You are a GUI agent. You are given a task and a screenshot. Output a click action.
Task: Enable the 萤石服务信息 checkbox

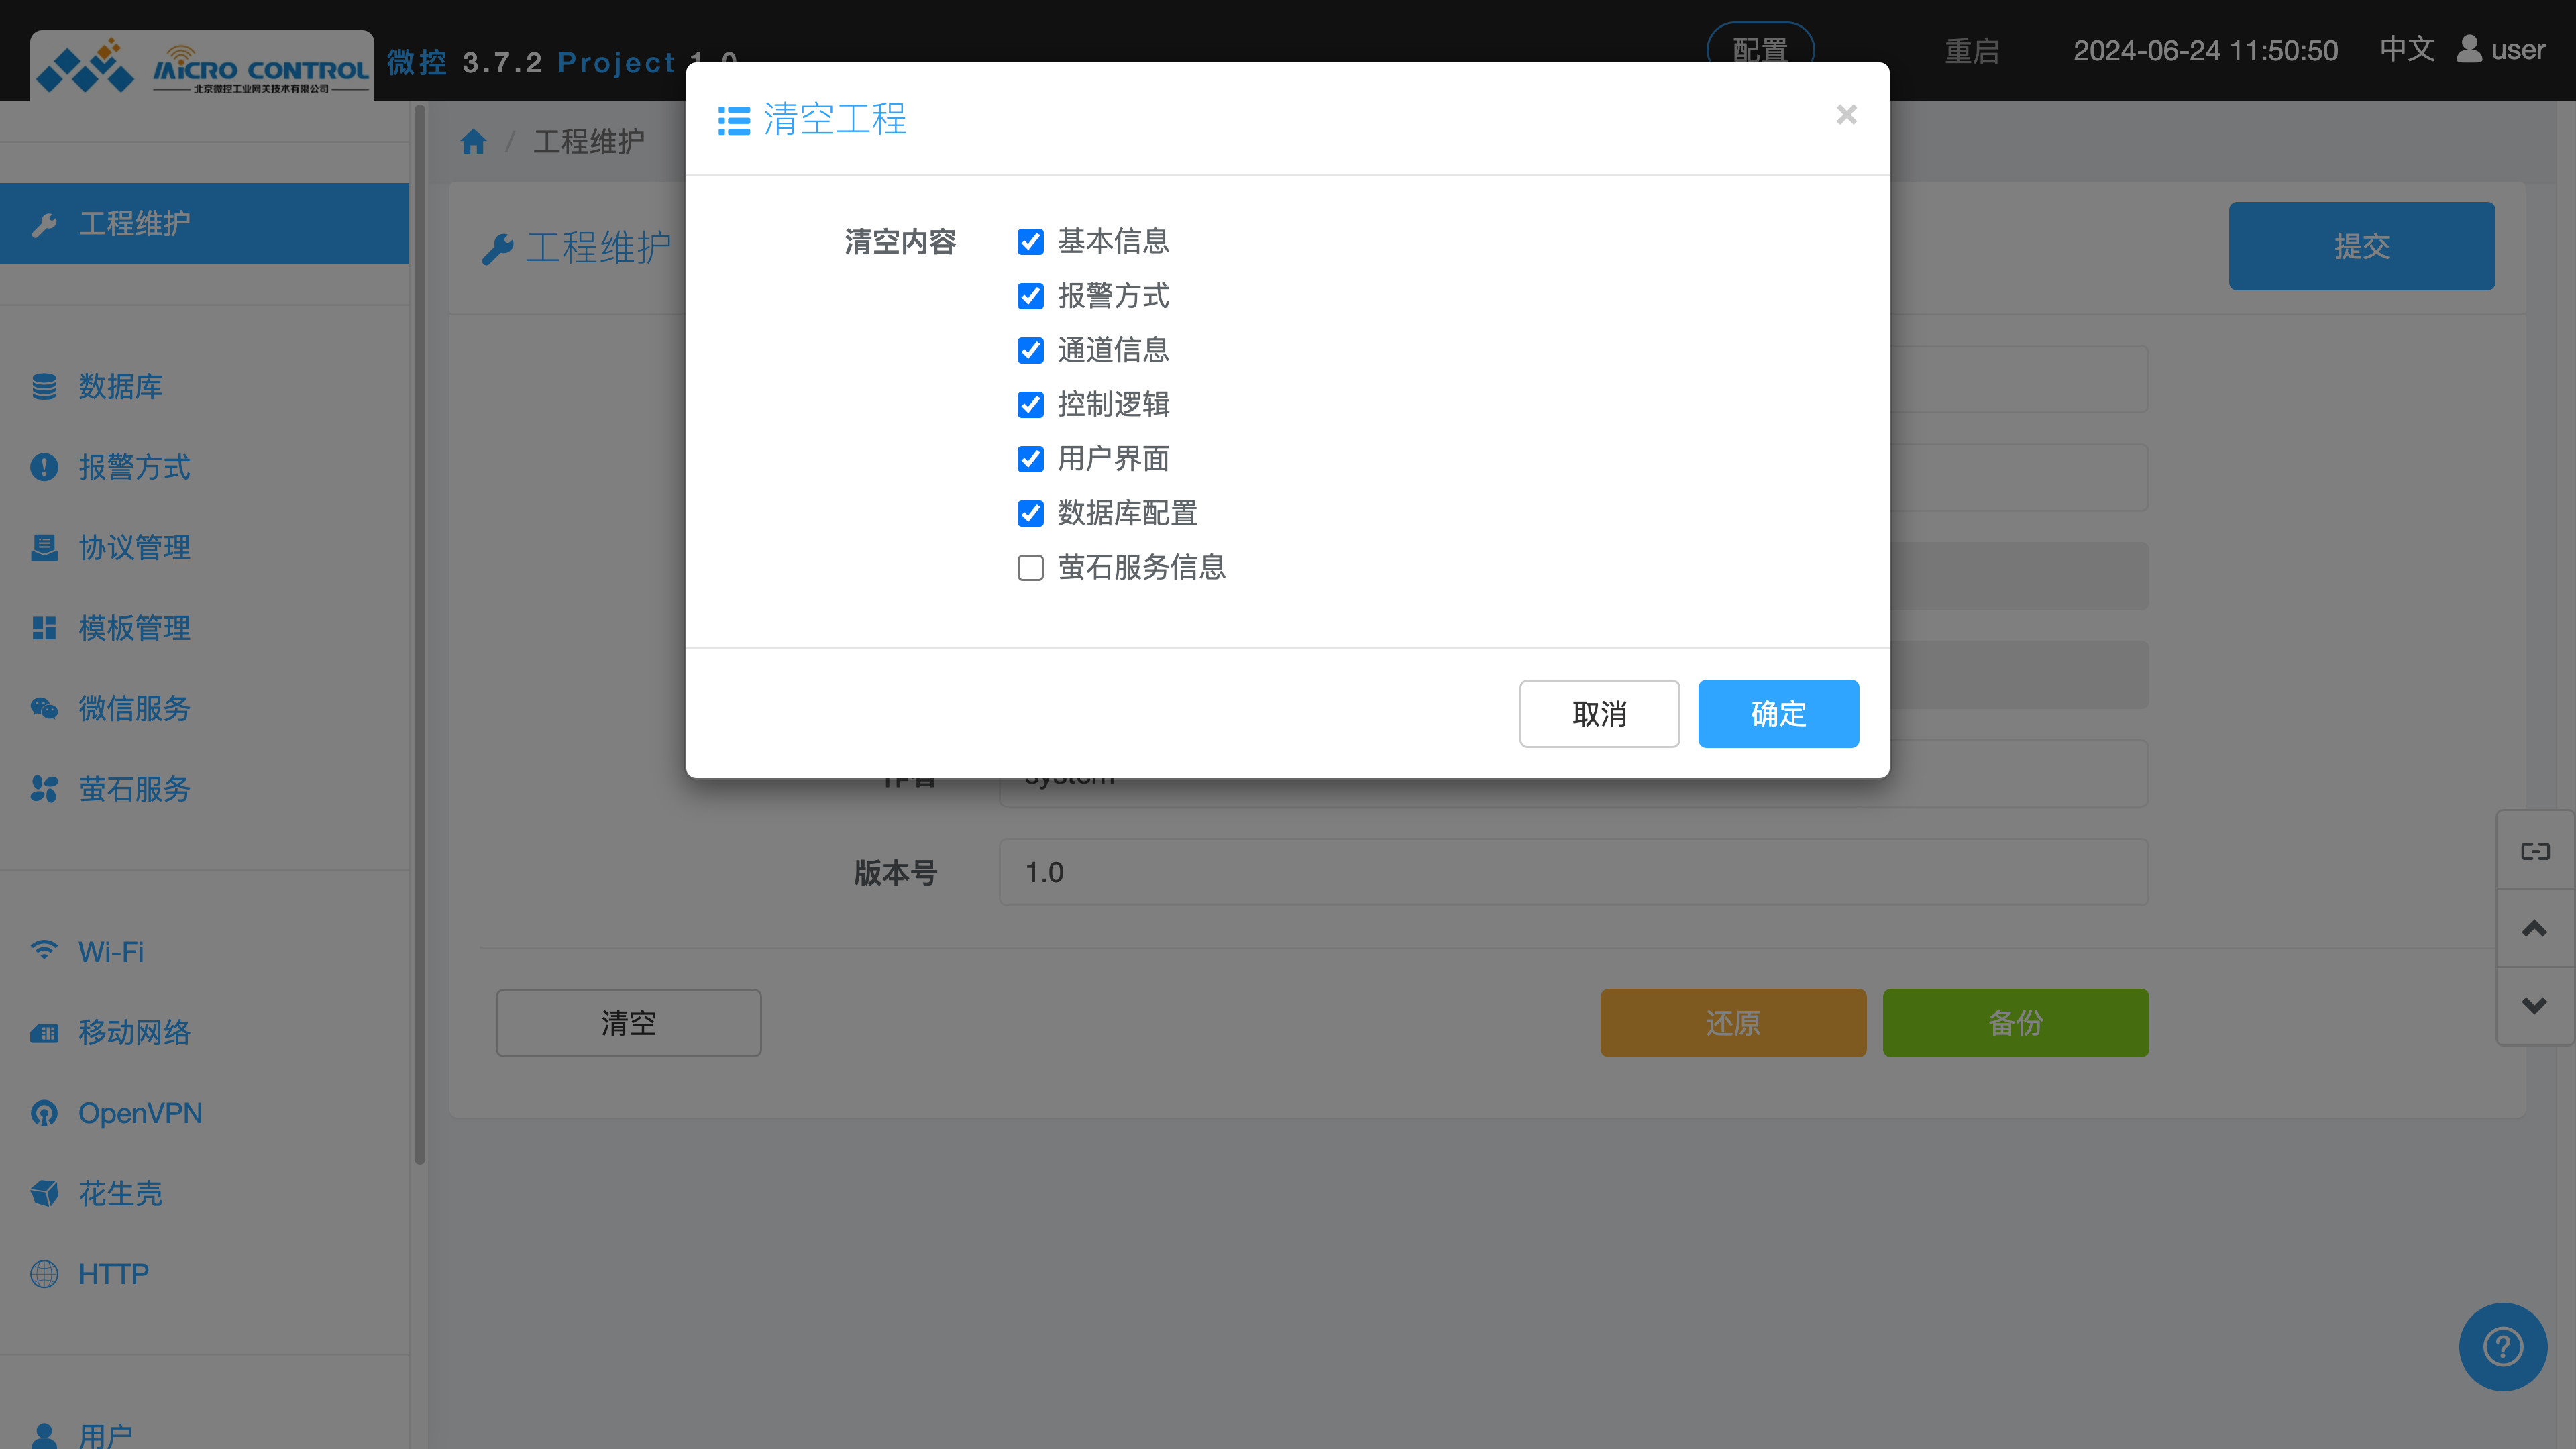pyautogui.click(x=1030, y=568)
